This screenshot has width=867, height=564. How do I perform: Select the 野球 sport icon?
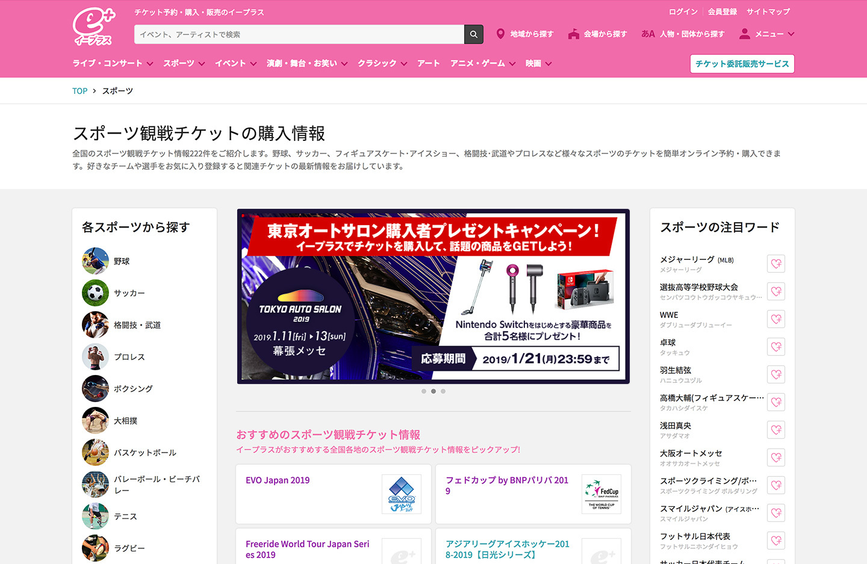coord(95,261)
